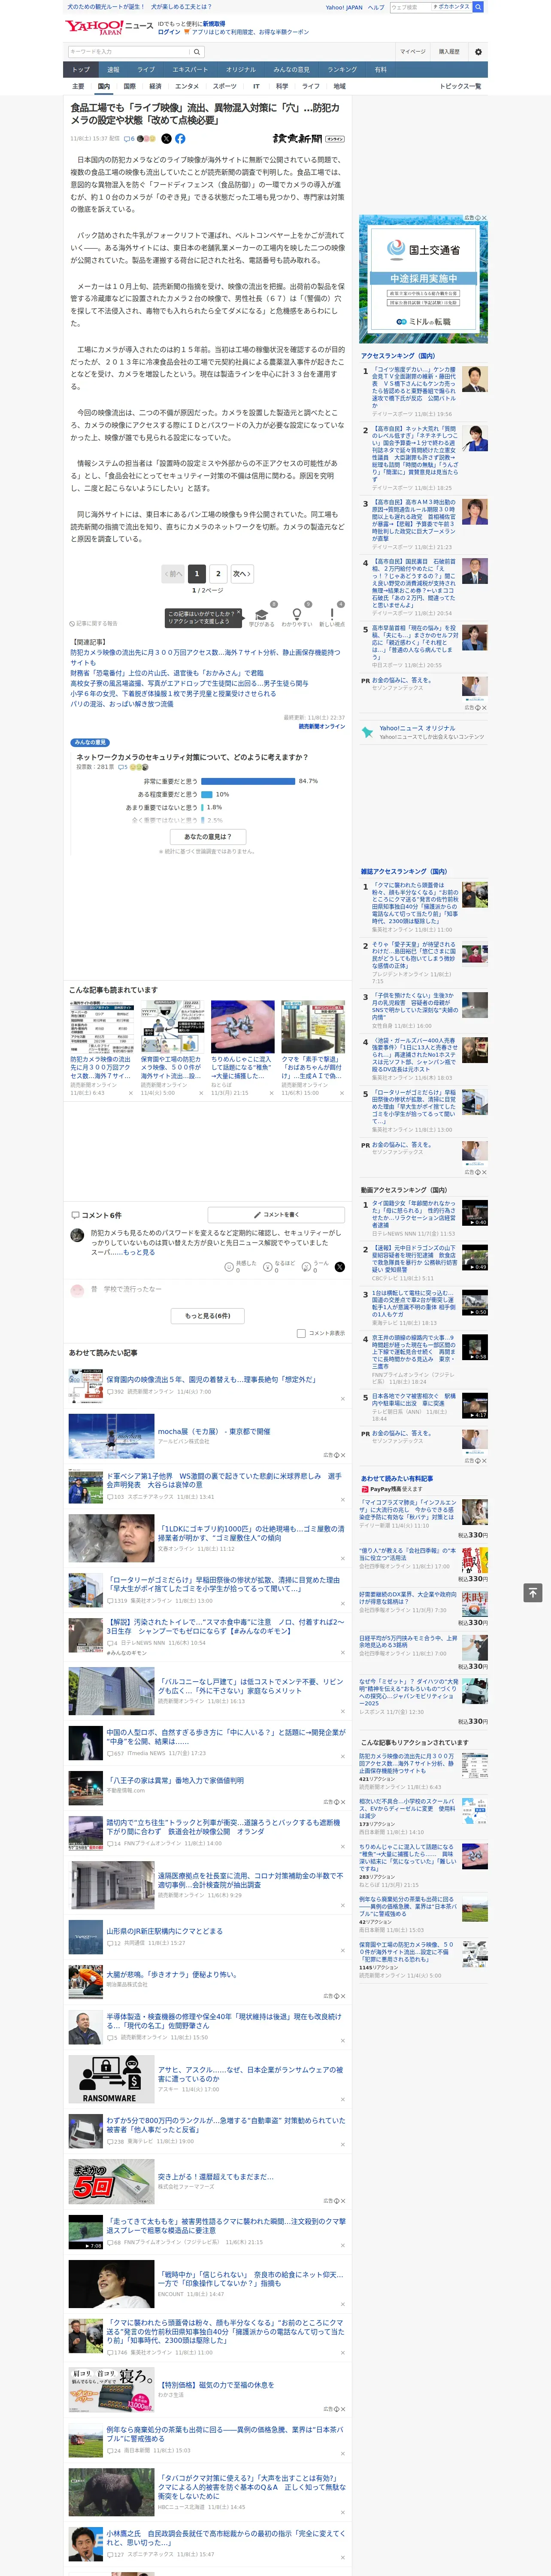Click the 記事に関する報告 report icon link
Screen dimensions: 551x2576
93,623
